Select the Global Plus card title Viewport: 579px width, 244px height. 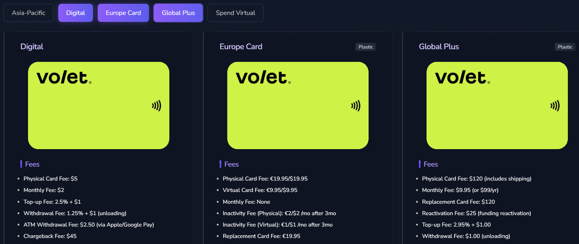point(439,47)
